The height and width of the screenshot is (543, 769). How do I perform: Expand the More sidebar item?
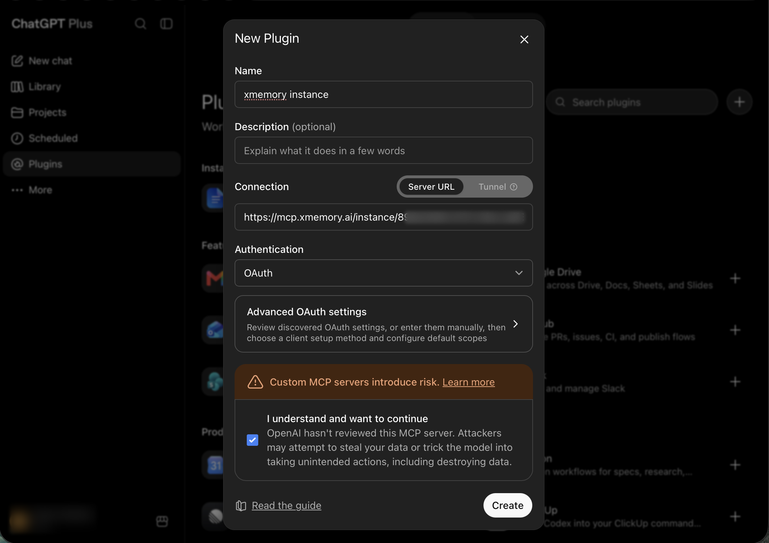coord(91,190)
